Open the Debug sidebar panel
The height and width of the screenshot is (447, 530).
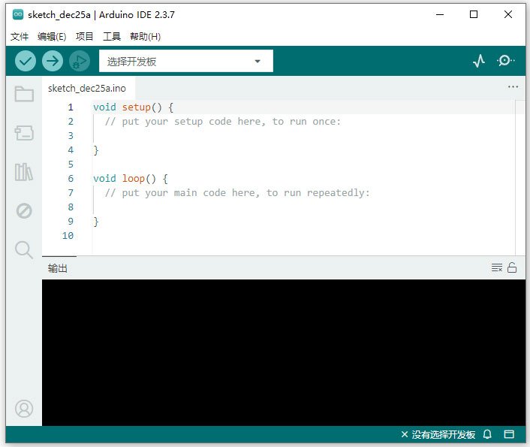click(24, 211)
